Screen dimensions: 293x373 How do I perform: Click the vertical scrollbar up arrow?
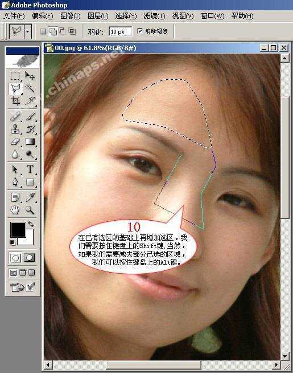pos(284,58)
